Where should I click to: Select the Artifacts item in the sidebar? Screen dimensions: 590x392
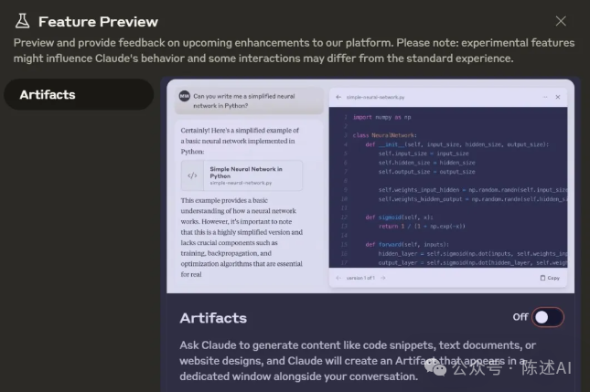(x=78, y=94)
